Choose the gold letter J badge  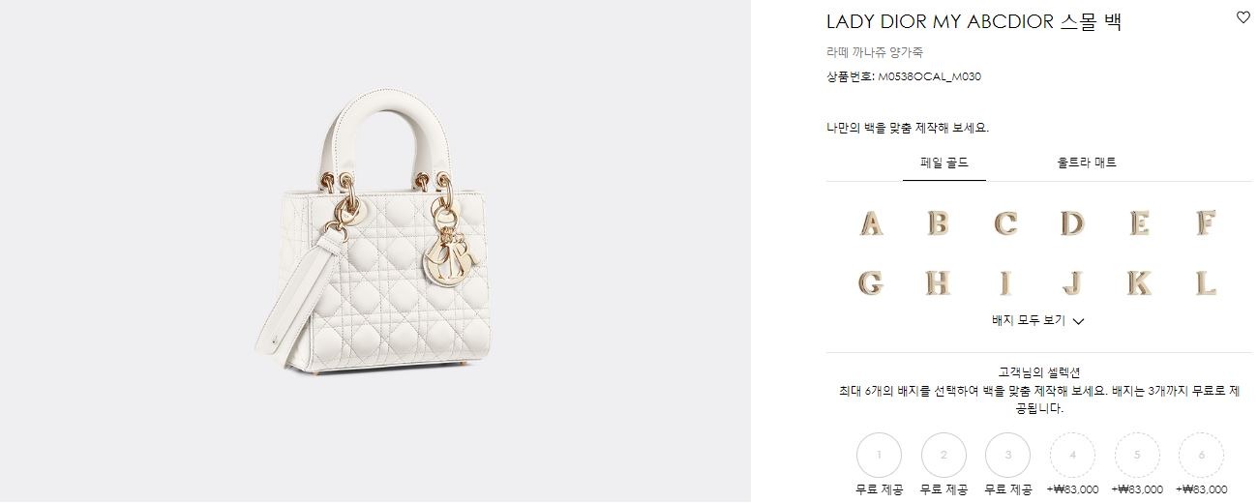(1072, 283)
